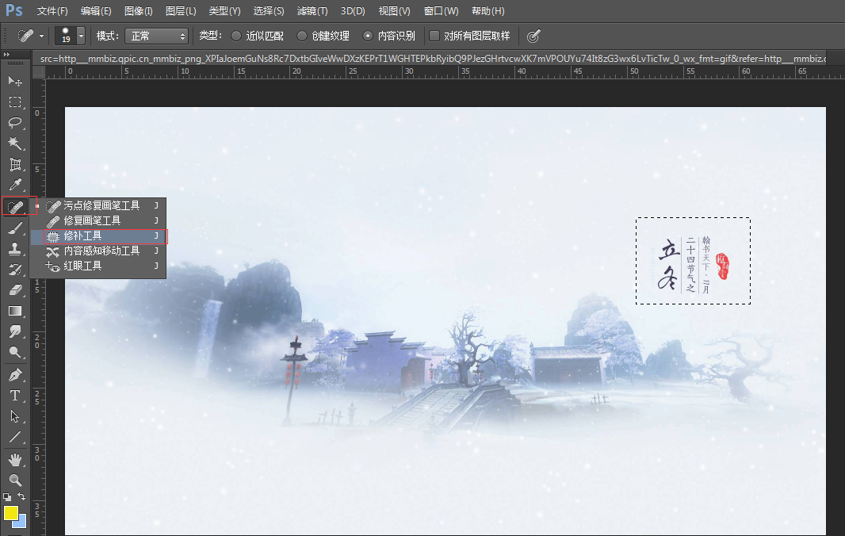
Task: Select the Path Selection tool
Action: [x=15, y=417]
